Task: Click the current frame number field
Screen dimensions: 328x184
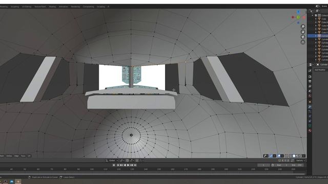Action: point(263,165)
